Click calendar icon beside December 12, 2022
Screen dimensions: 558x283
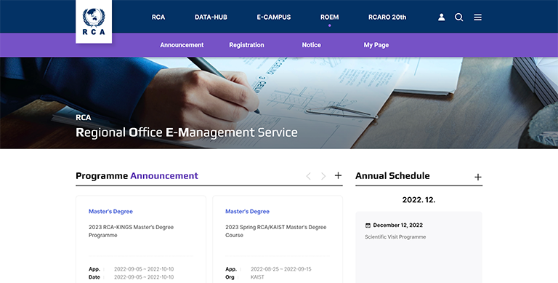click(368, 226)
